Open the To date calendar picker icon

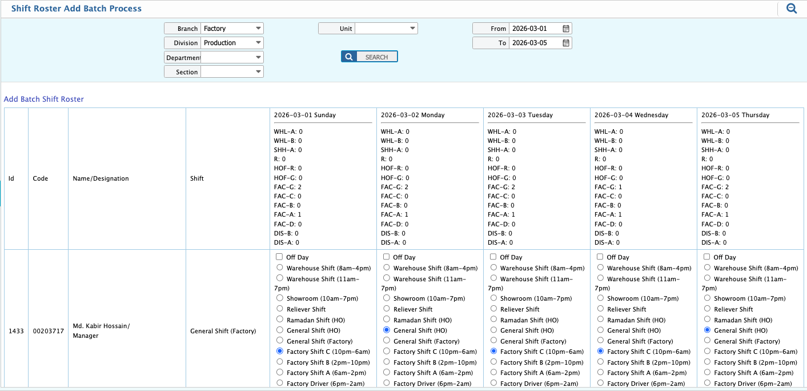pos(565,43)
